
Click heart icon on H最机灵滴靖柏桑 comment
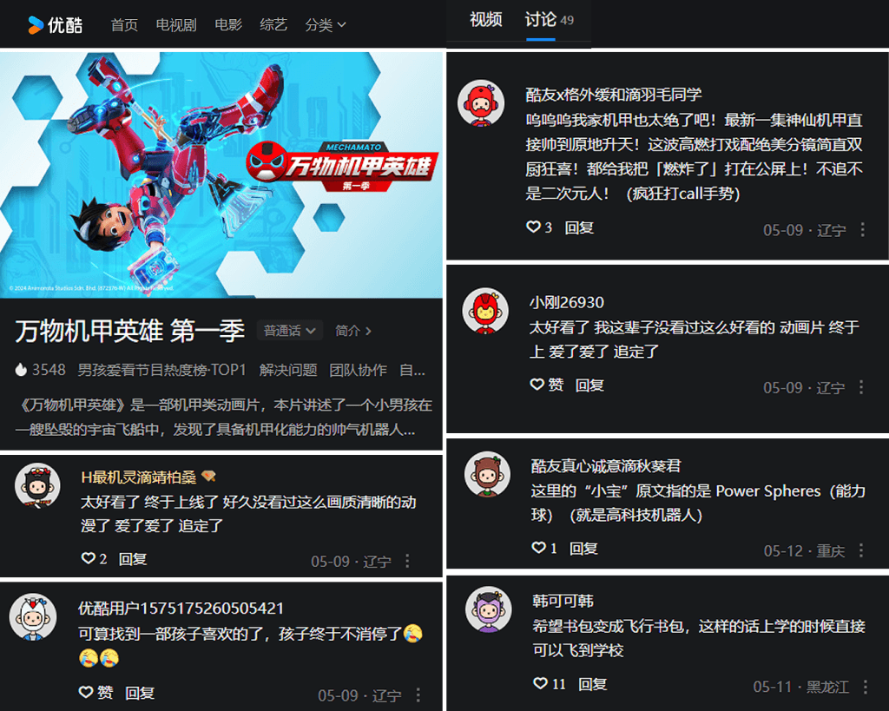[x=88, y=558]
